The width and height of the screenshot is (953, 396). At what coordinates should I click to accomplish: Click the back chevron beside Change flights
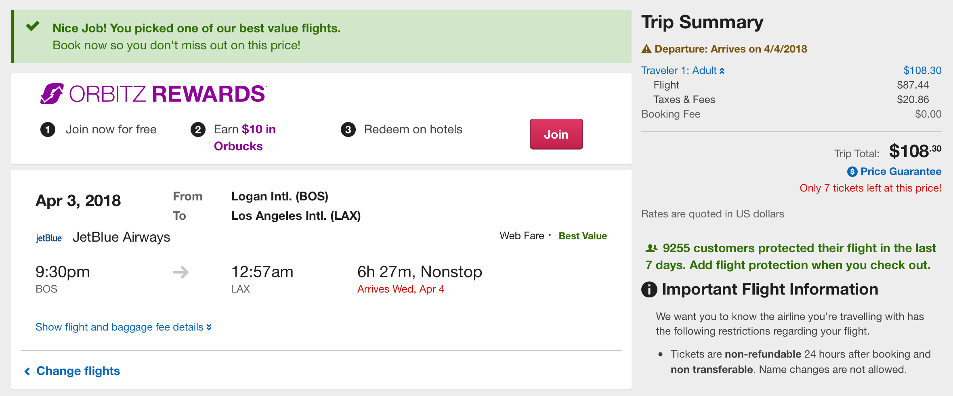coord(27,371)
